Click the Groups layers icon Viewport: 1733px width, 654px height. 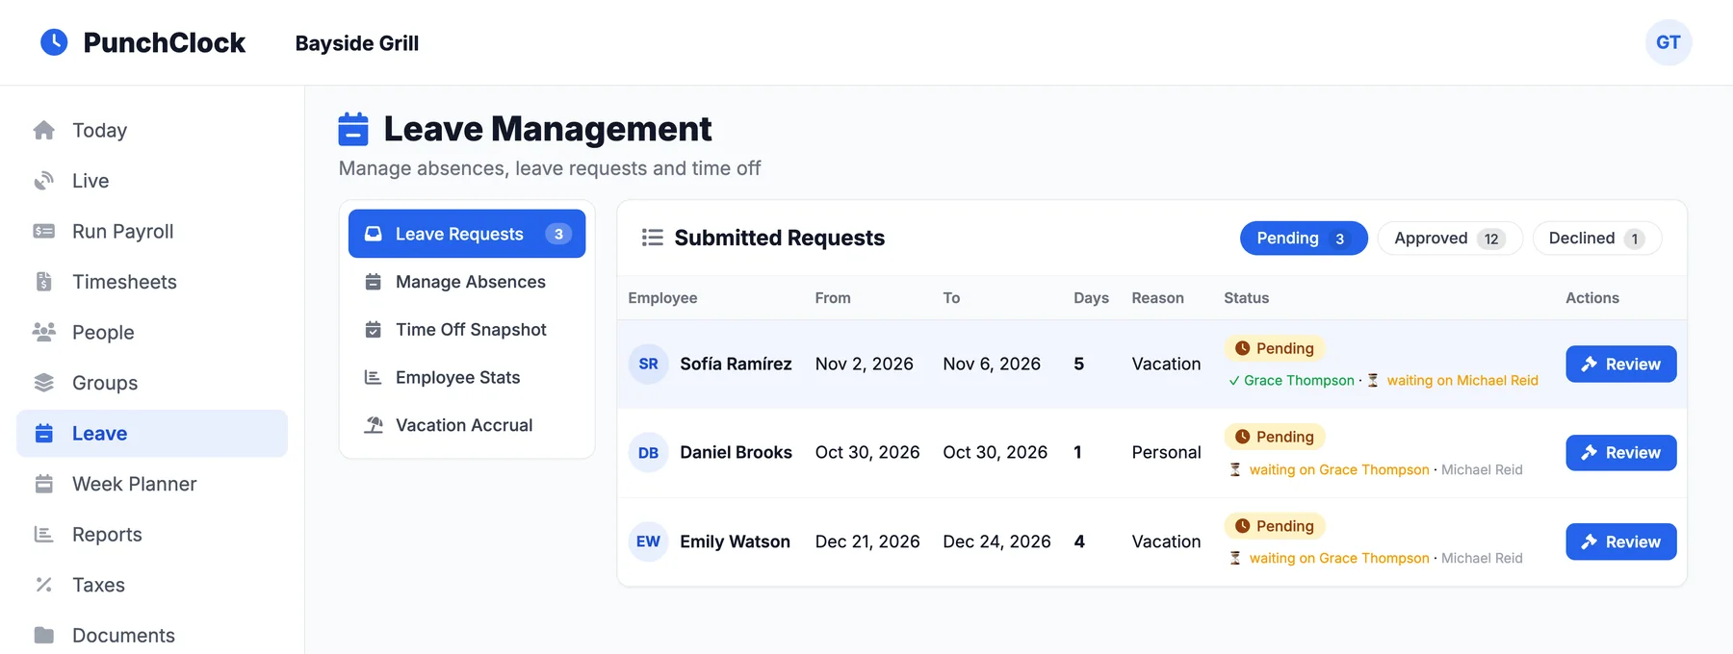click(x=43, y=383)
